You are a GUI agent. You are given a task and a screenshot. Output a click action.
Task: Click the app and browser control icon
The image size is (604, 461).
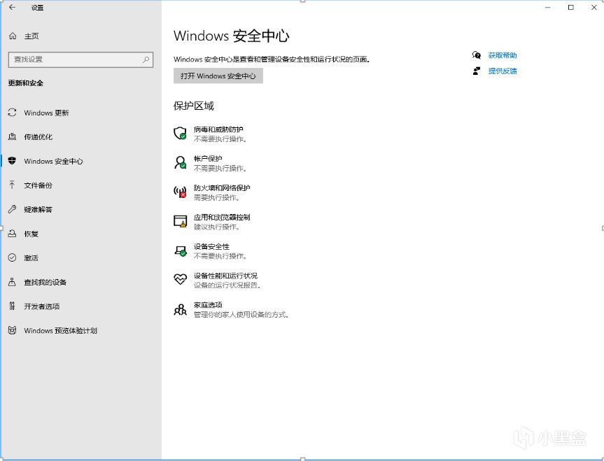coord(180,221)
